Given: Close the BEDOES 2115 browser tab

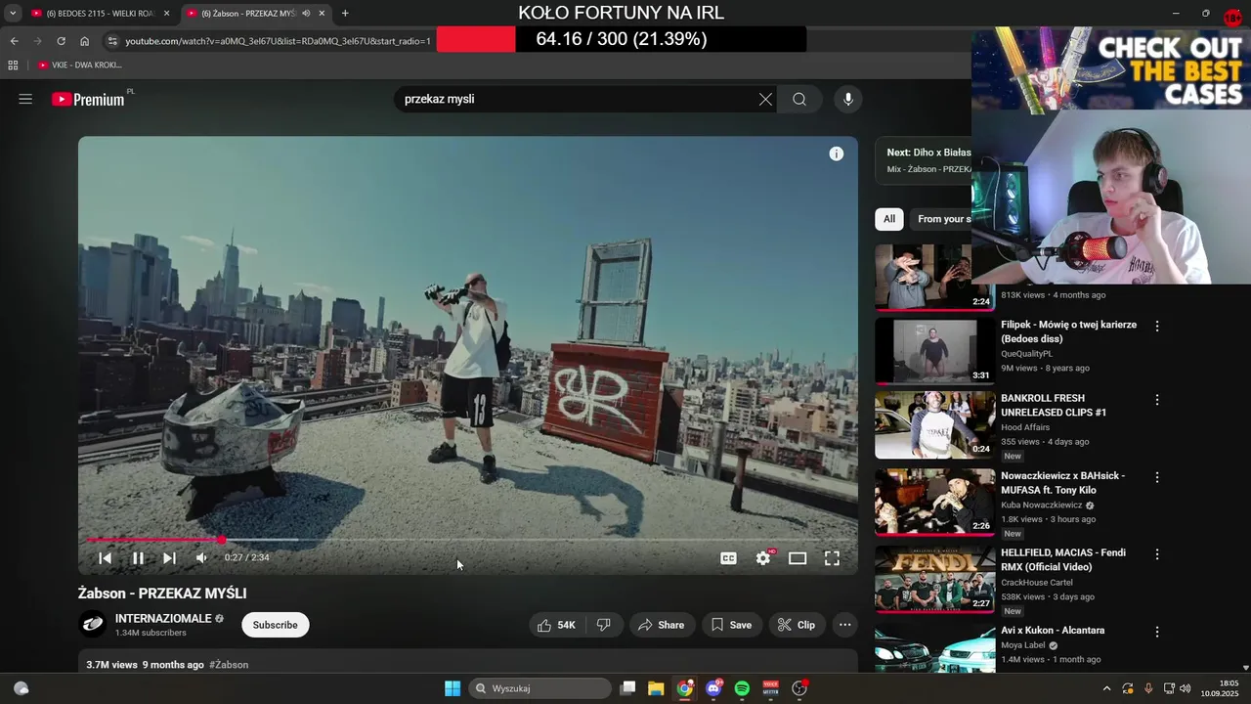Looking at the screenshot, I should pyautogui.click(x=166, y=14).
